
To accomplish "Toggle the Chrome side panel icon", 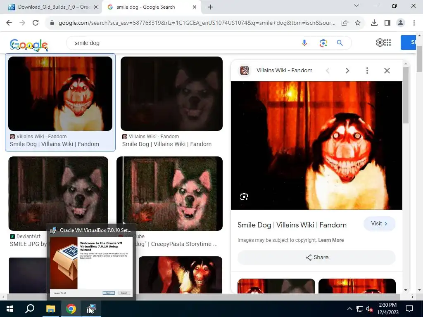I will pyautogui.click(x=387, y=23).
